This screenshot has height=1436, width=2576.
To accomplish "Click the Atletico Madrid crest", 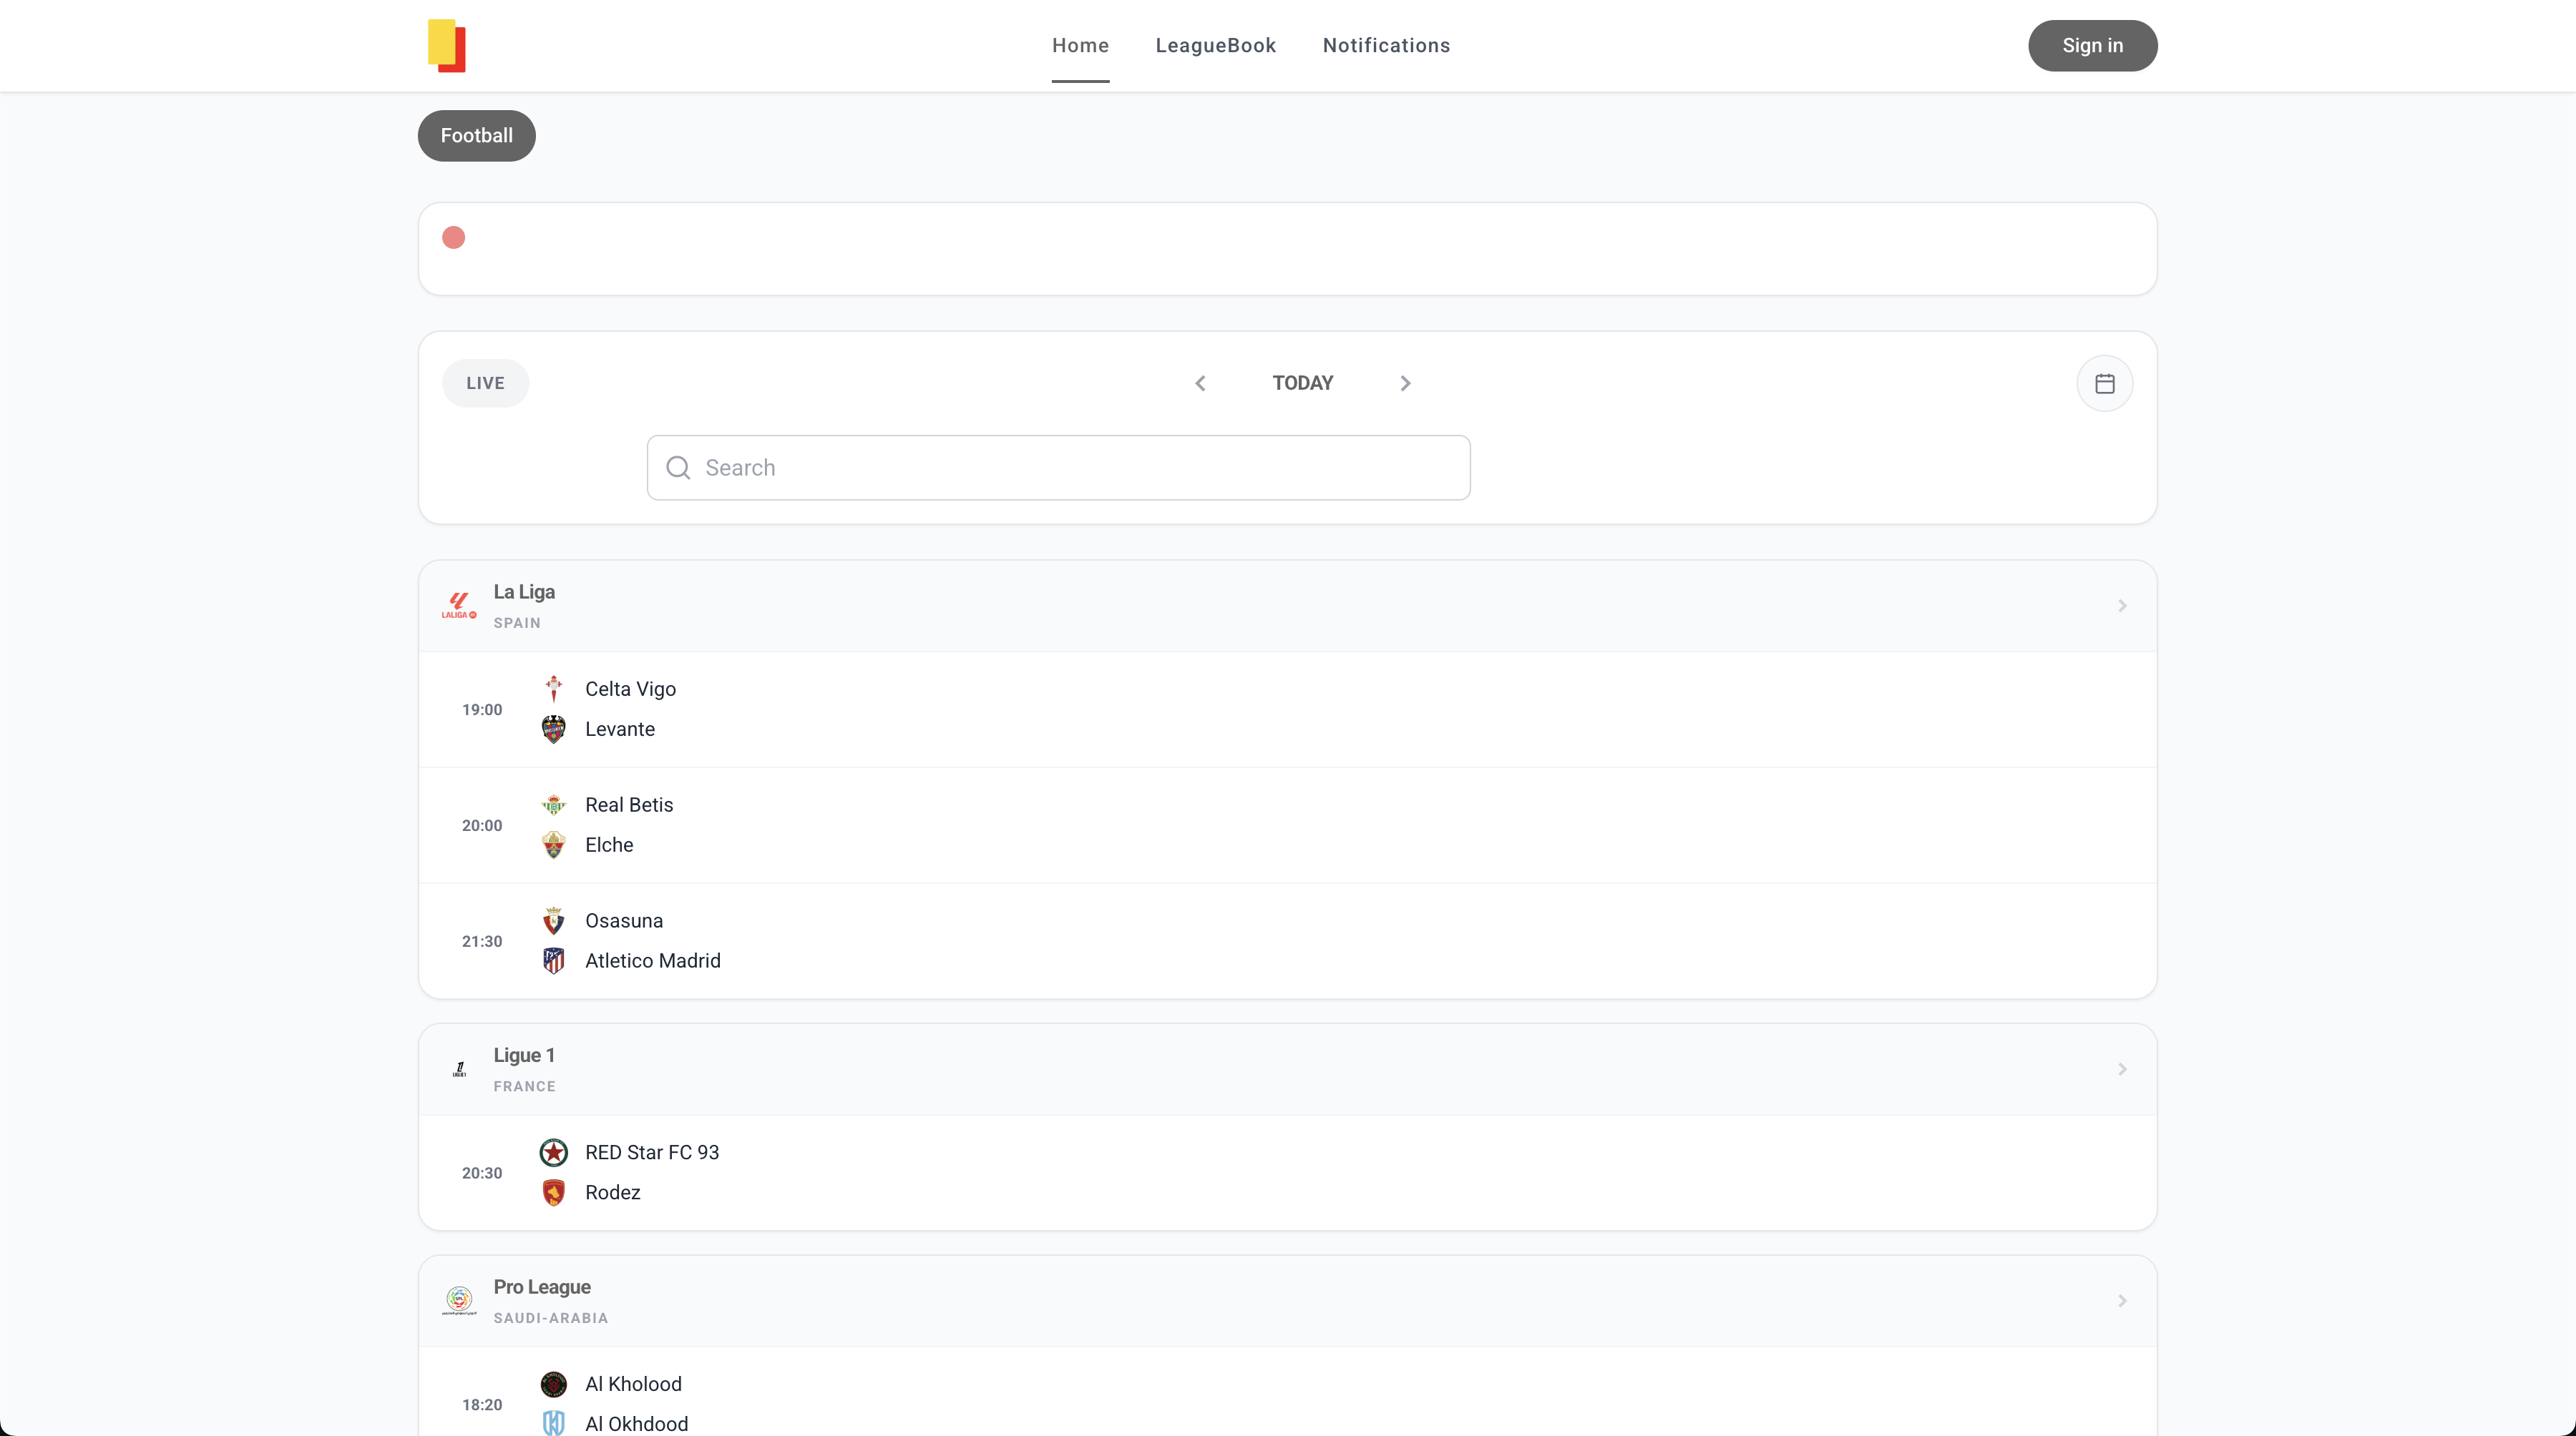I will click(x=553, y=961).
